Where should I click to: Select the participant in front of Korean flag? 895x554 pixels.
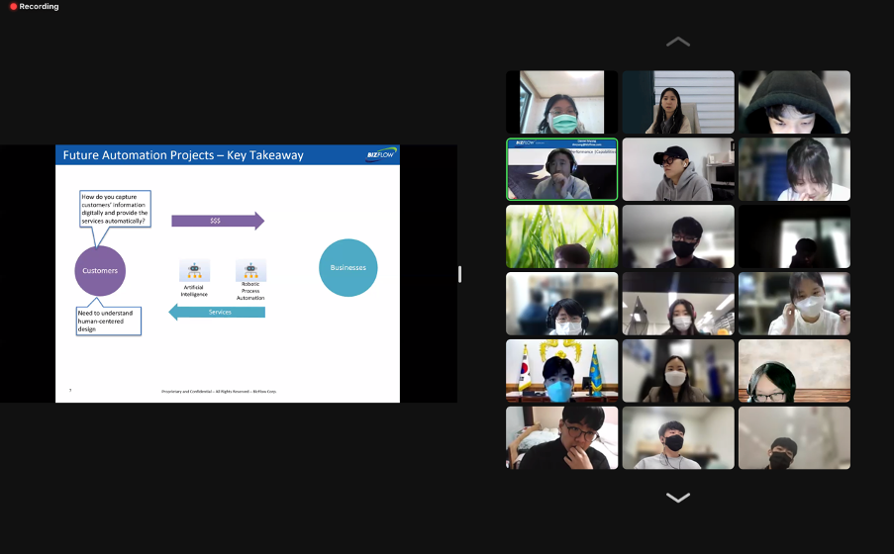point(561,371)
